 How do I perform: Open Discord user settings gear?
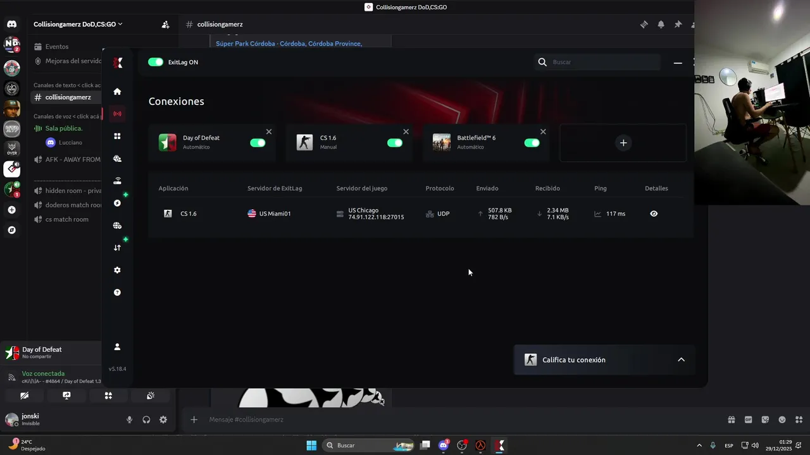coord(163,420)
